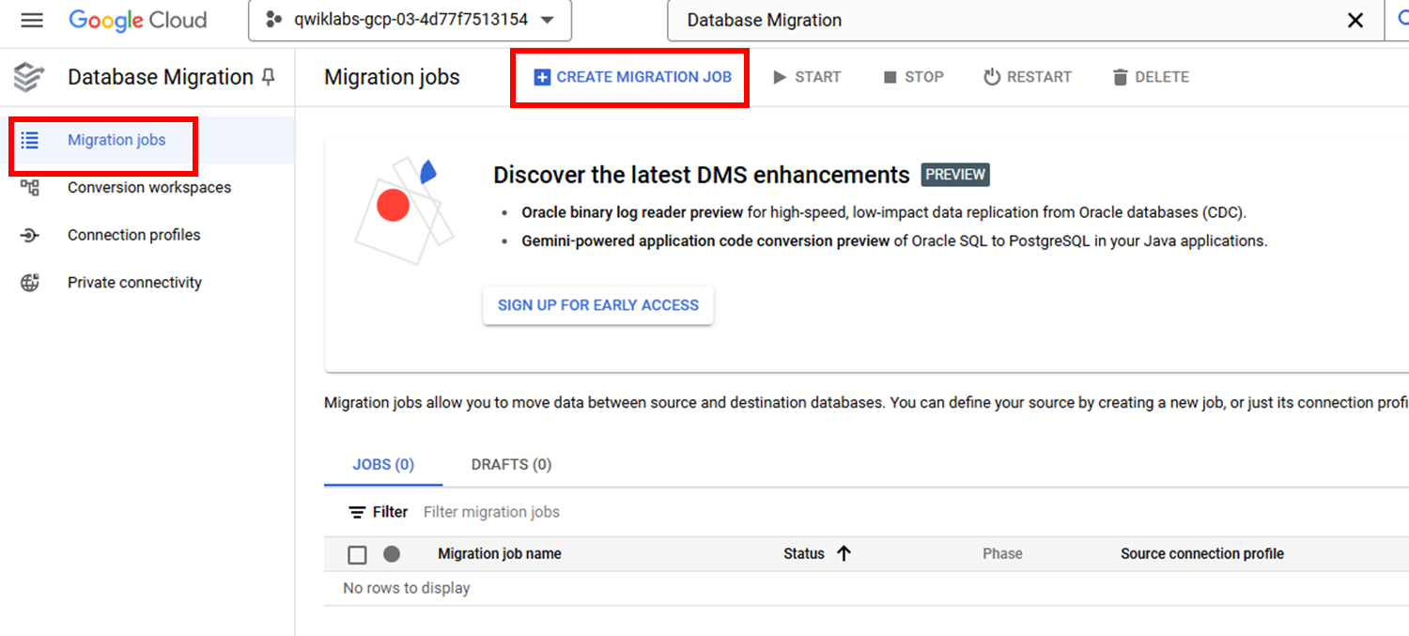The image size is (1409, 636).
Task: Open the project selector dropdown qwiklabs-gcp-03
Action: pyautogui.click(x=410, y=20)
